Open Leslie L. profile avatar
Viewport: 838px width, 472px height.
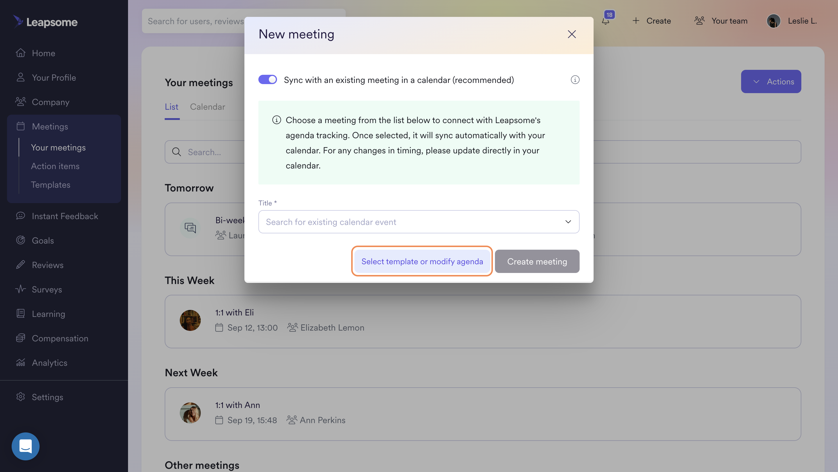773,21
